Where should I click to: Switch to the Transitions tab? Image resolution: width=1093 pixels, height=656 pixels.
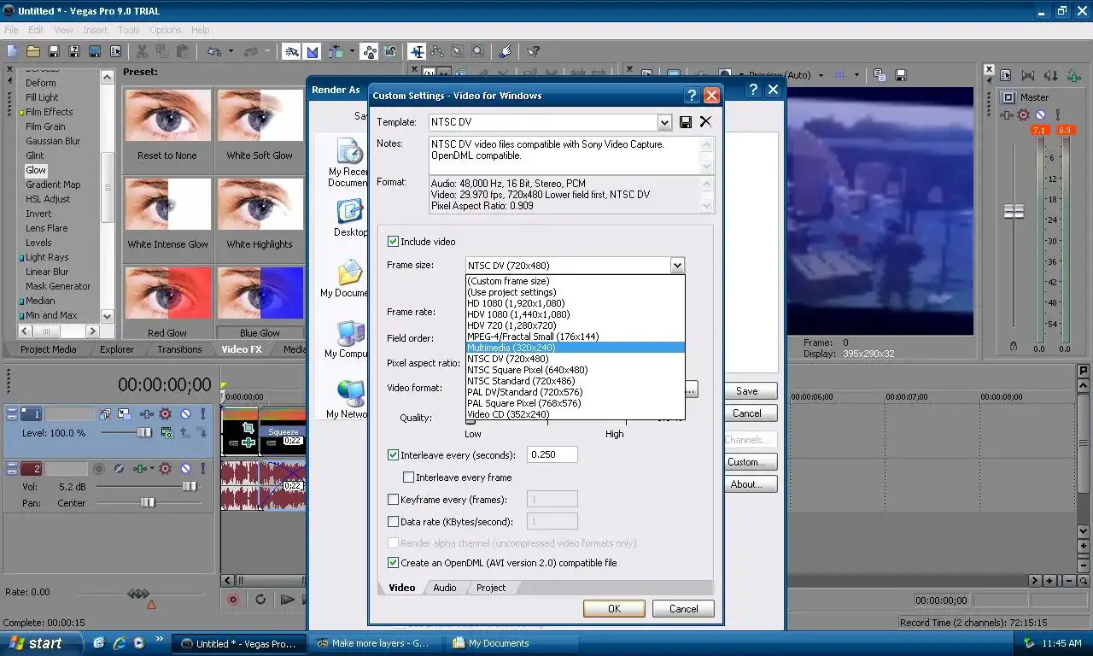click(179, 349)
